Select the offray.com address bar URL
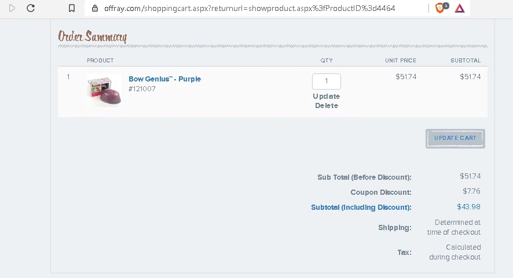The width and height of the screenshot is (513, 278). 250,8
